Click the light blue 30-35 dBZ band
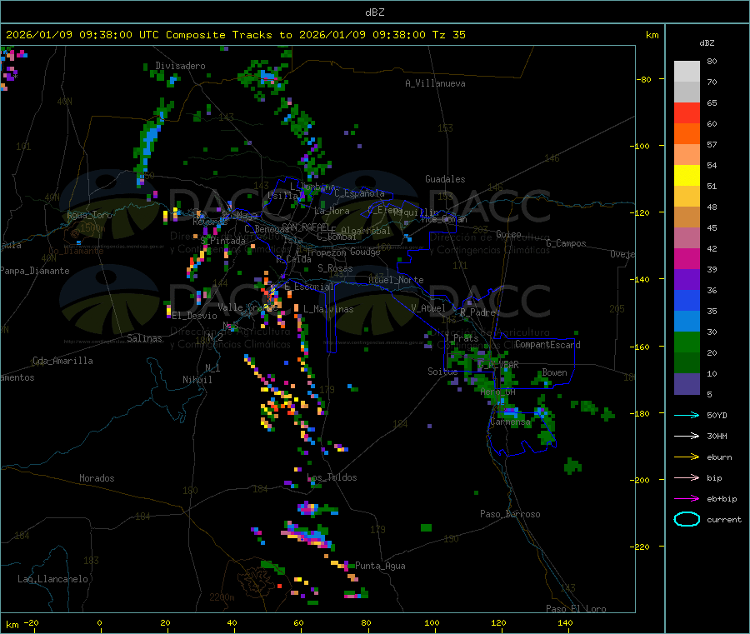 (x=687, y=322)
